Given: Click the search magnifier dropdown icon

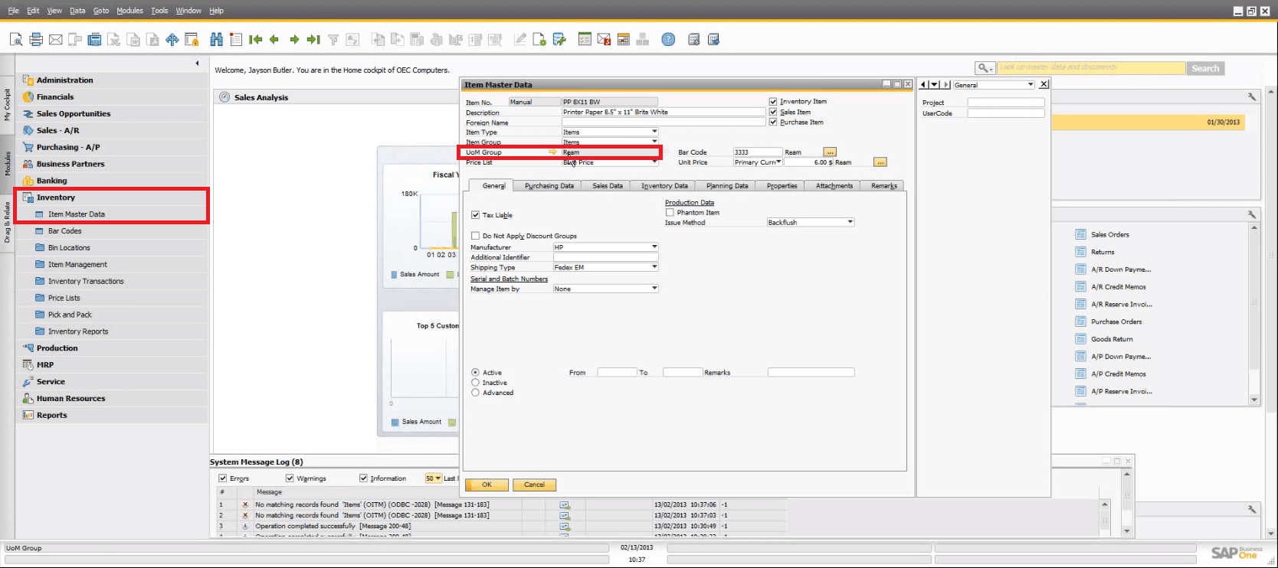Looking at the screenshot, I should [x=985, y=68].
